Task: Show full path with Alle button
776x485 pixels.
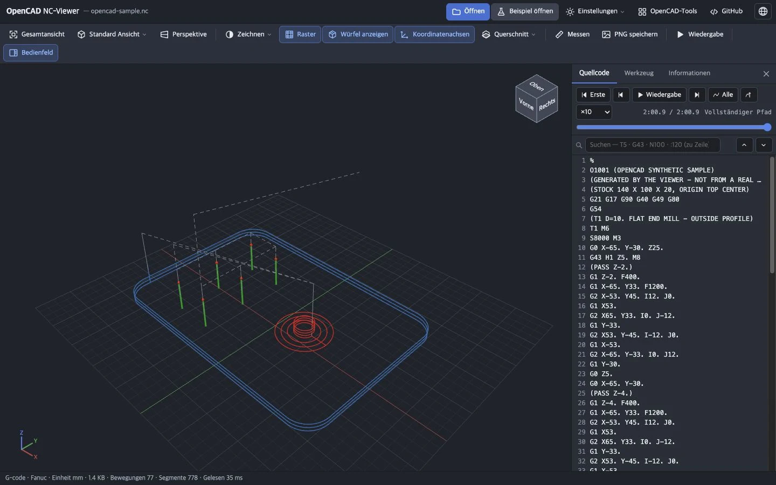Action: pos(723,95)
